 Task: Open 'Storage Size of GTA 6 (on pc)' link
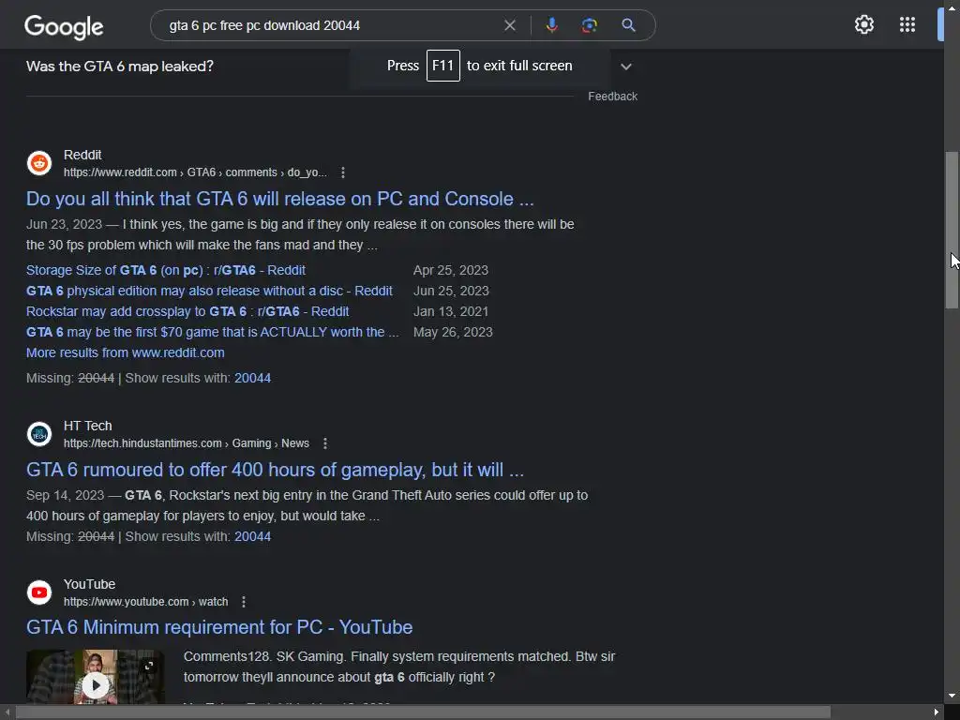[166, 270]
